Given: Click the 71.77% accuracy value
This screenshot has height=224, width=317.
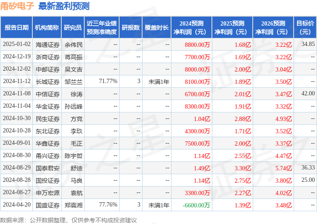Looking at the screenshot, I should pos(108,81).
